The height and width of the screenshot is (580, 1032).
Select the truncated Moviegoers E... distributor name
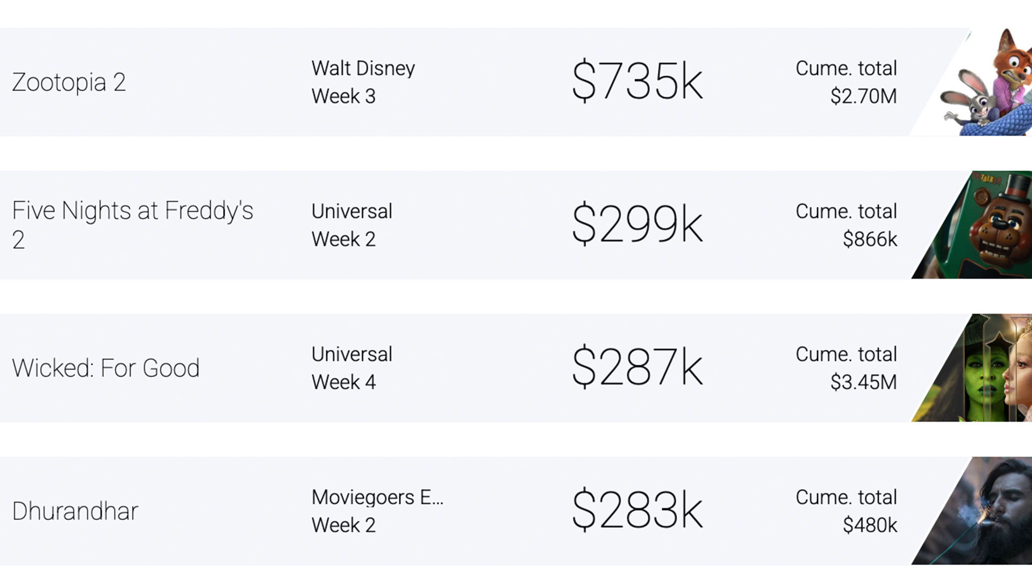377,497
